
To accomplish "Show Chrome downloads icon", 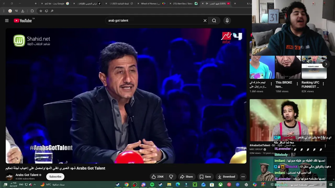I will tap(23, 11).
